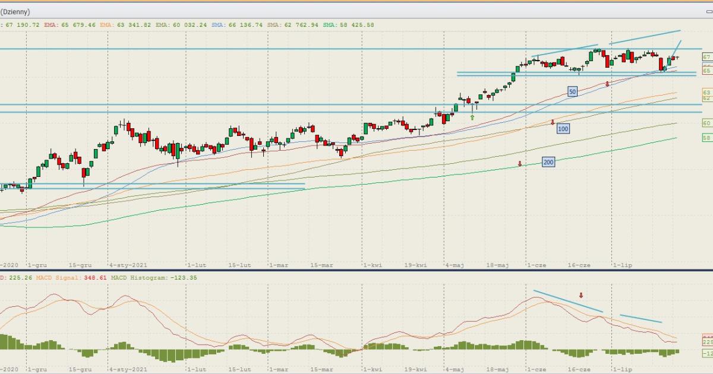The image size is (713, 374).
Task: Click red down arrow above 100 label
Action: [553, 122]
